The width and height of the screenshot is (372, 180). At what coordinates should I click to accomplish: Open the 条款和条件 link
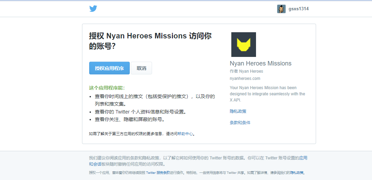click(240, 123)
